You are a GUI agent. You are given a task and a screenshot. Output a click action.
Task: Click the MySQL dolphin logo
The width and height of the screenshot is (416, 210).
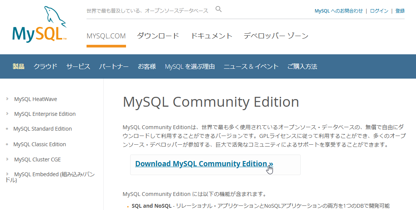point(39,24)
